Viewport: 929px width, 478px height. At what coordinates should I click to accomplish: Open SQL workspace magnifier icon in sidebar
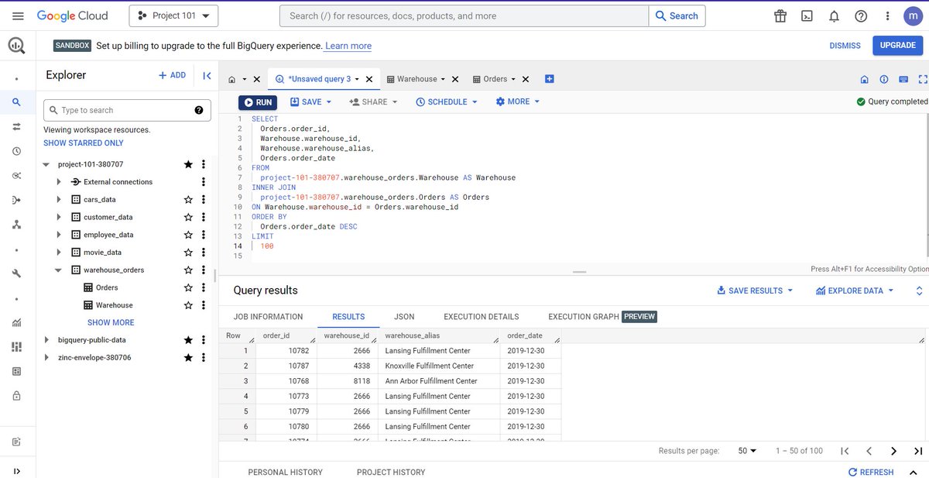point(16,101)
